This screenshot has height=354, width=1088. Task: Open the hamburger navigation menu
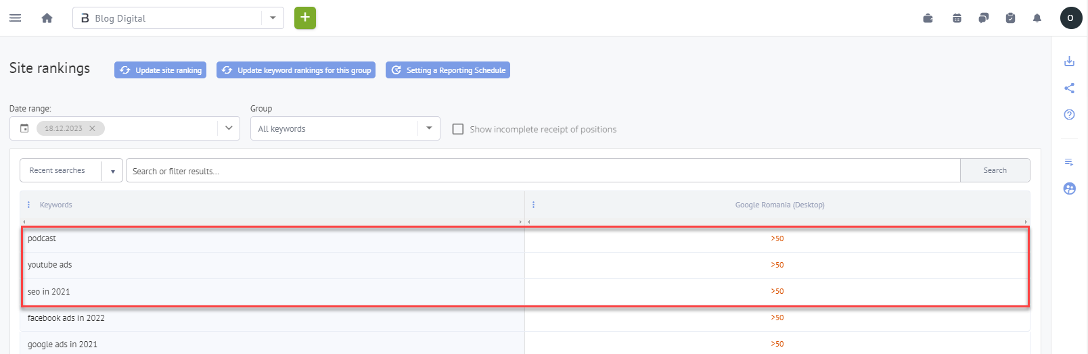point(15,18)
